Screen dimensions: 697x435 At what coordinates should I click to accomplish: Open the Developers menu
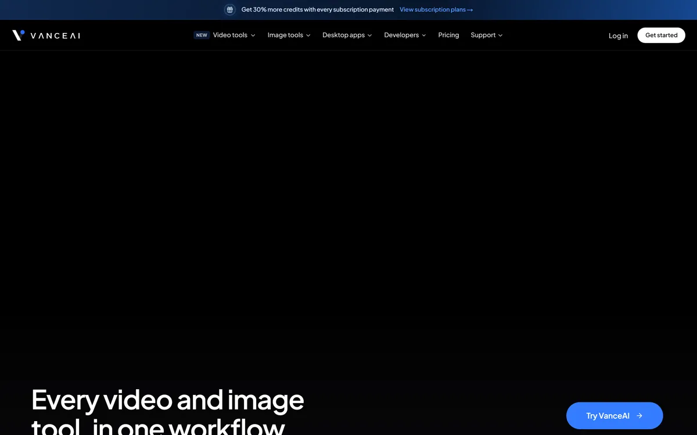(401, 35)
